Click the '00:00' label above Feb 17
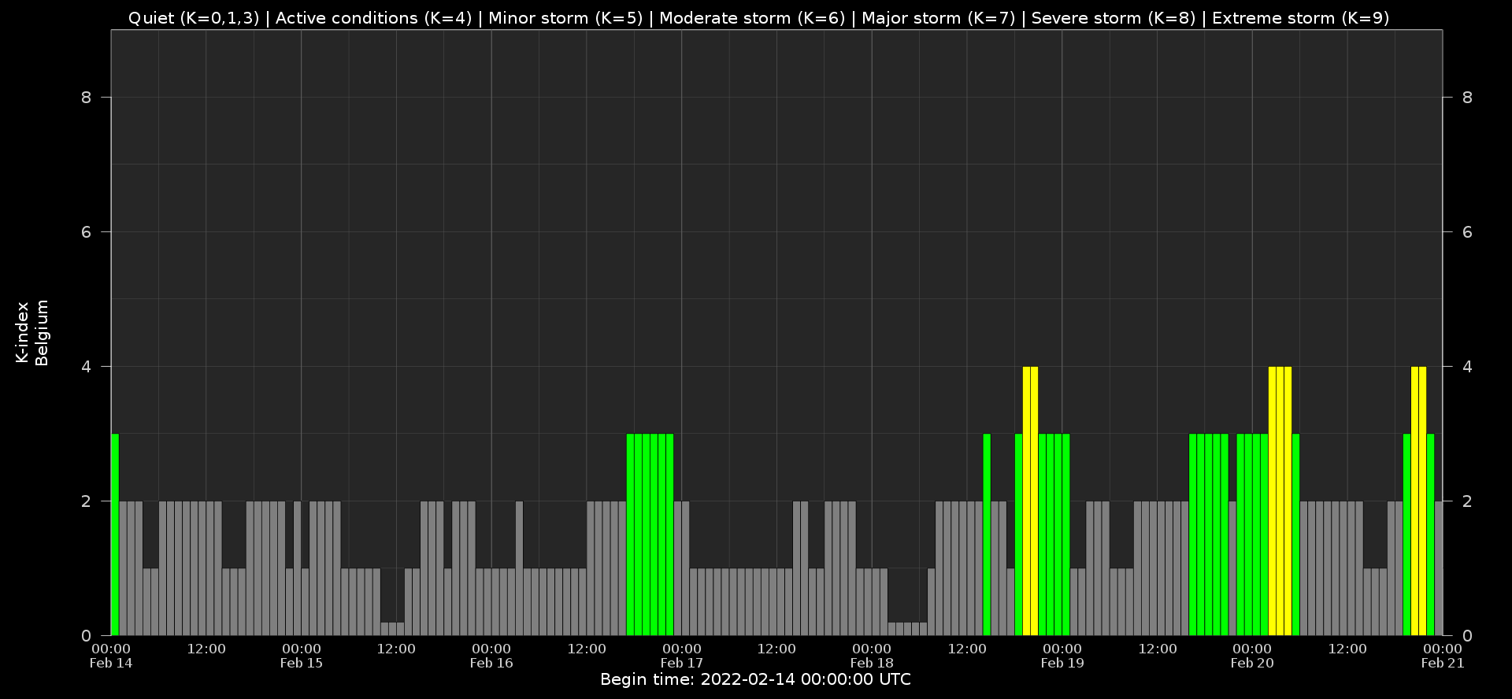 682,649
